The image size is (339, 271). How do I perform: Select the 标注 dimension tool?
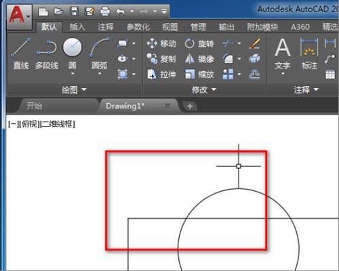pos(309,54)
